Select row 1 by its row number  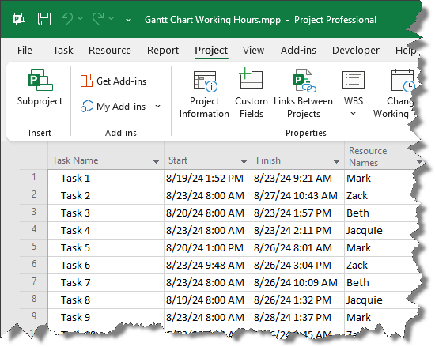34,177
